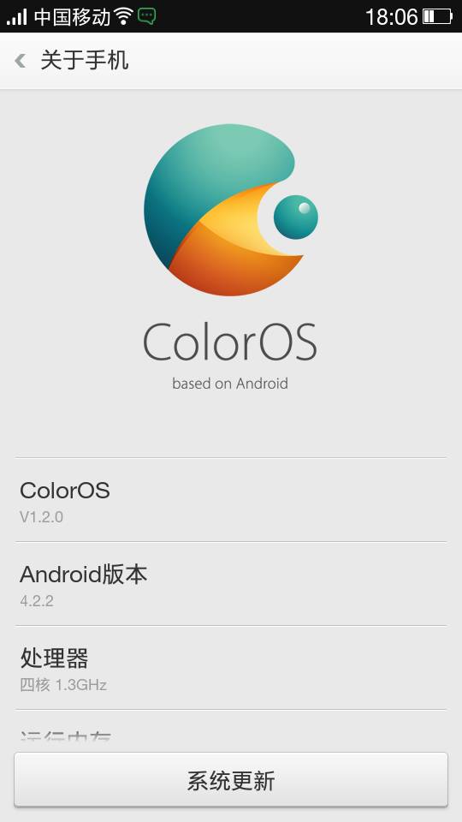Viewport: 462px width, 822px height.
Task: Tap the ColorOS circular logo
Action: point(230,210)
